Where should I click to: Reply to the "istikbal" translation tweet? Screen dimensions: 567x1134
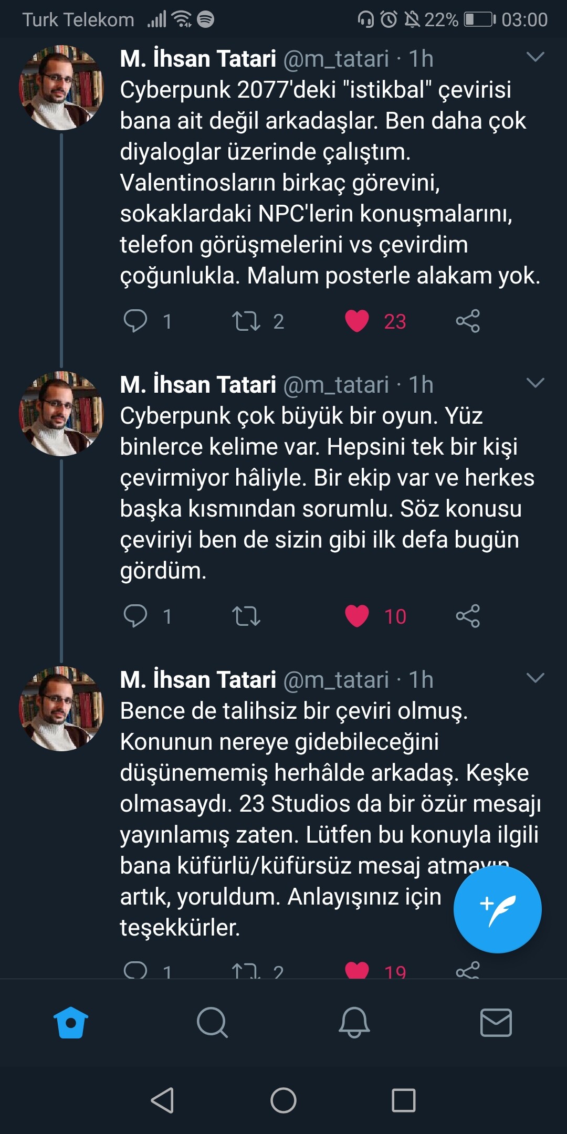point(135,321)
